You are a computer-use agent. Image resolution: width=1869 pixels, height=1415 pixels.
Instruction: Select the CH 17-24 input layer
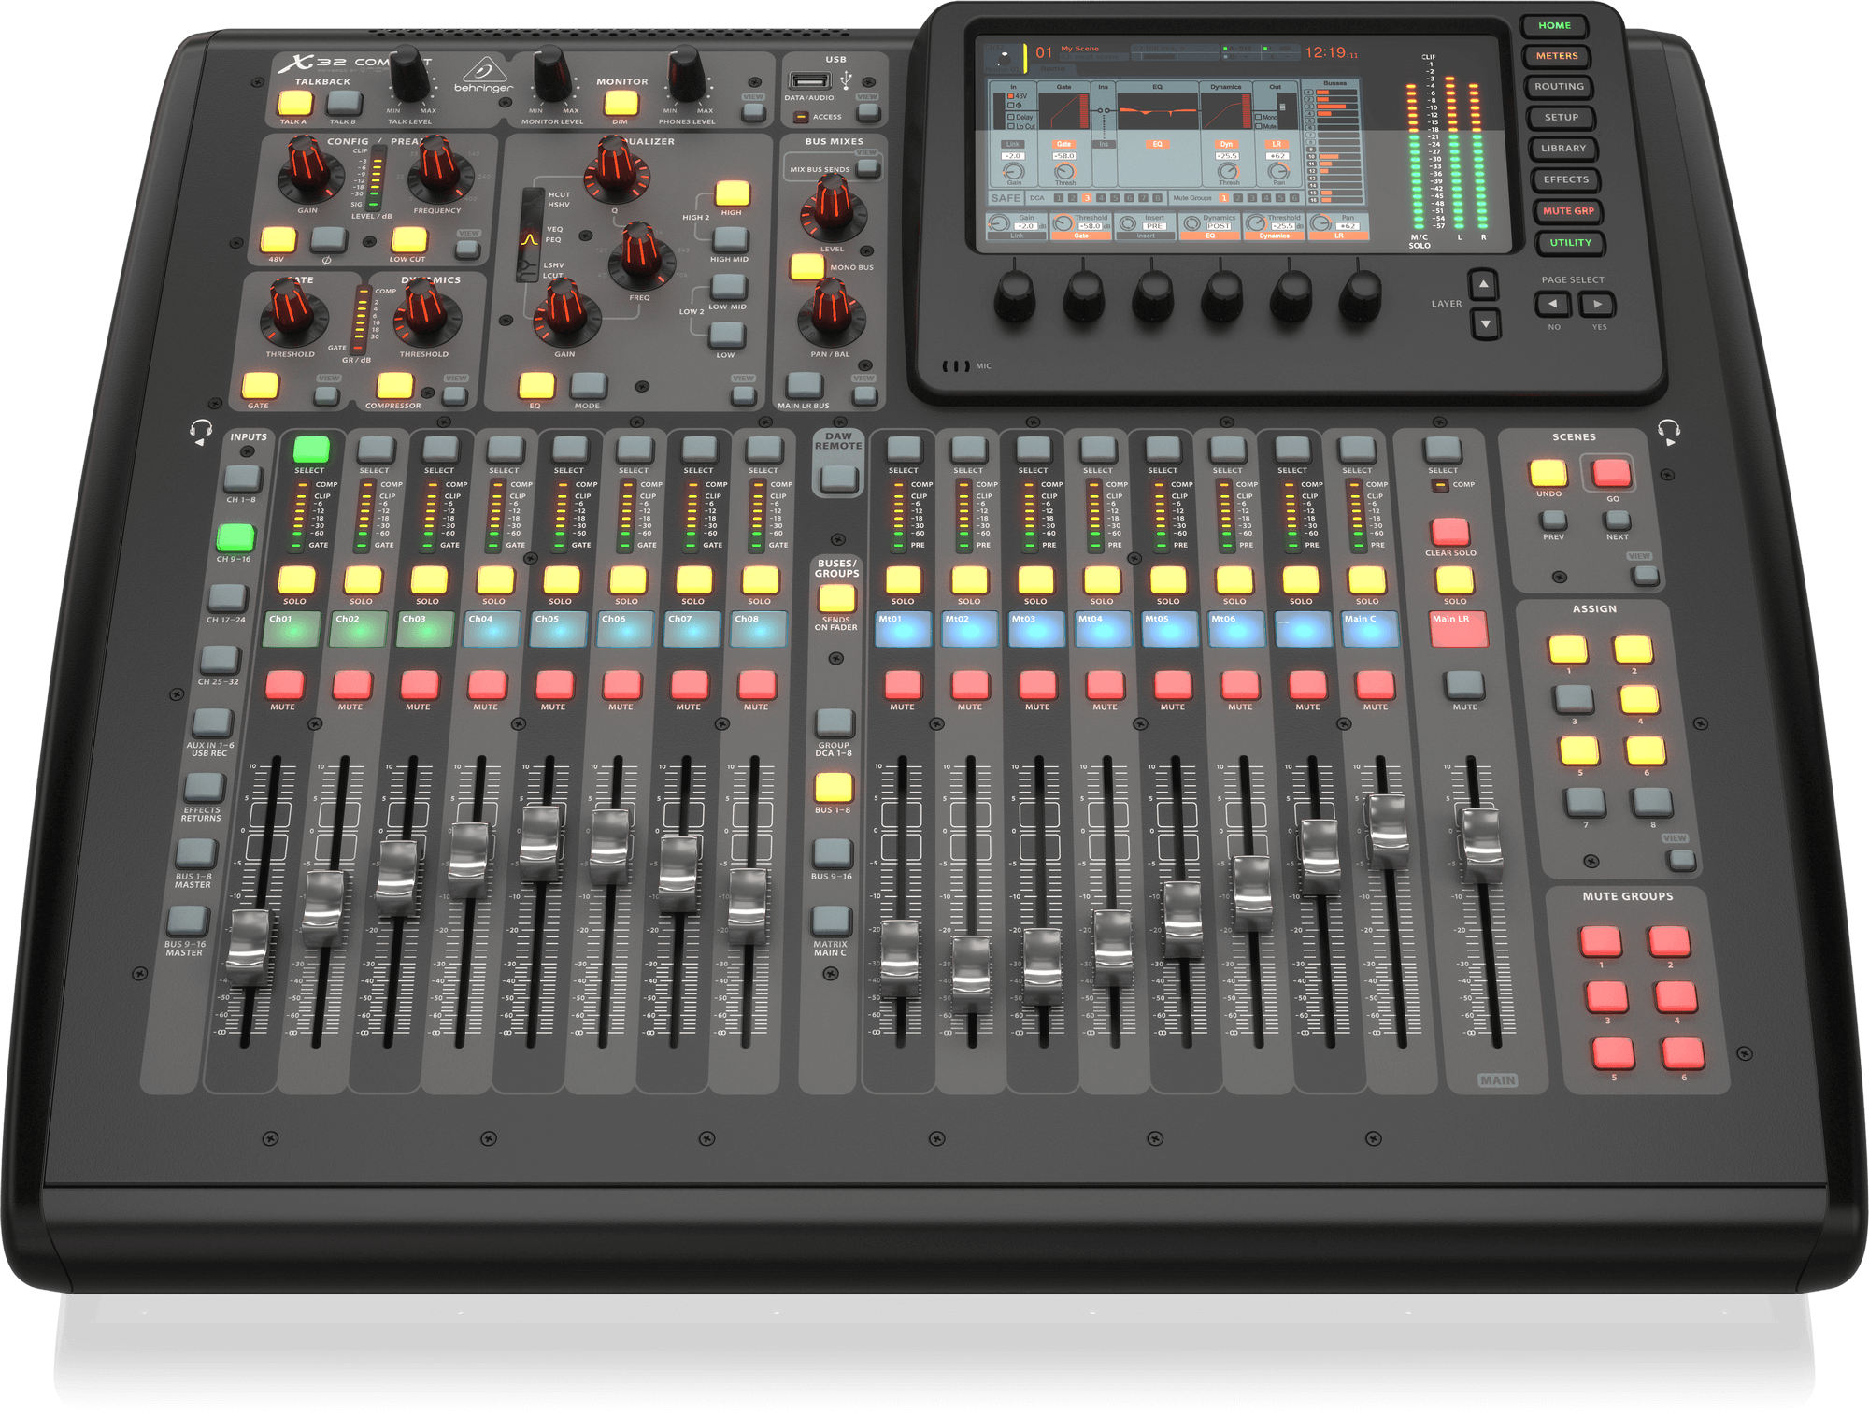tap(227, 598)
